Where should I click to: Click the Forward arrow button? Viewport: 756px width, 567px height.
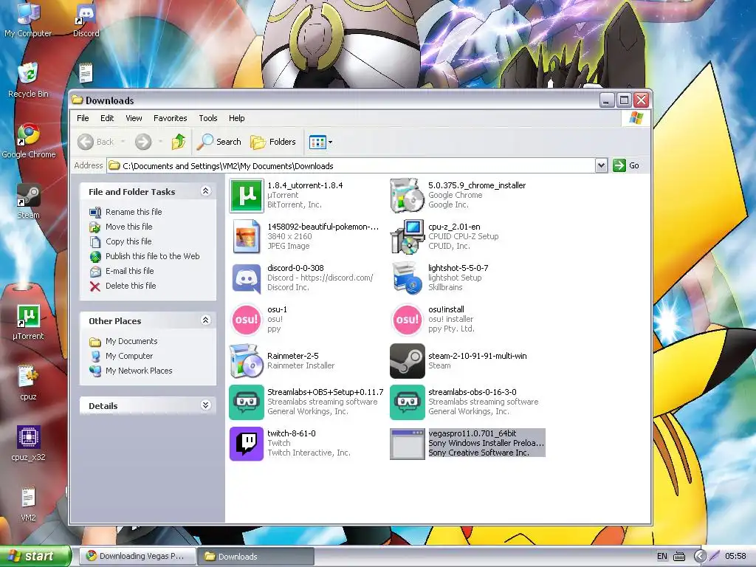point(142,142)
